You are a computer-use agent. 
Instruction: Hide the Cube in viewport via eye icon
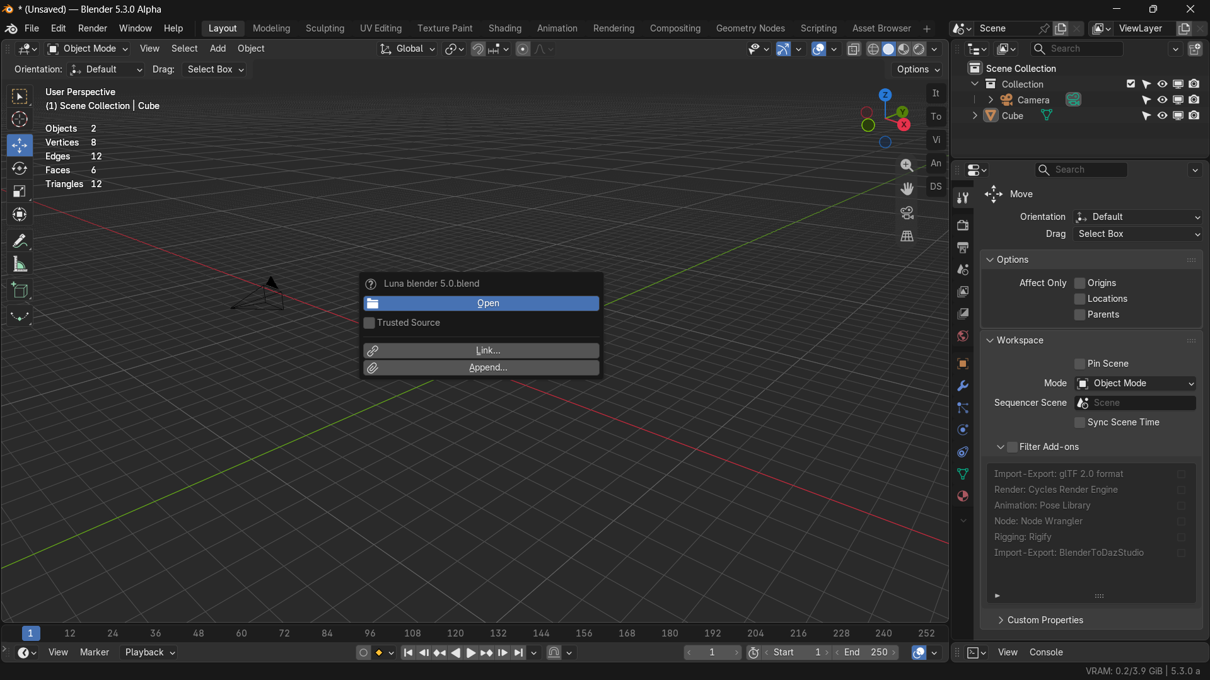(x=1162, y=115)
